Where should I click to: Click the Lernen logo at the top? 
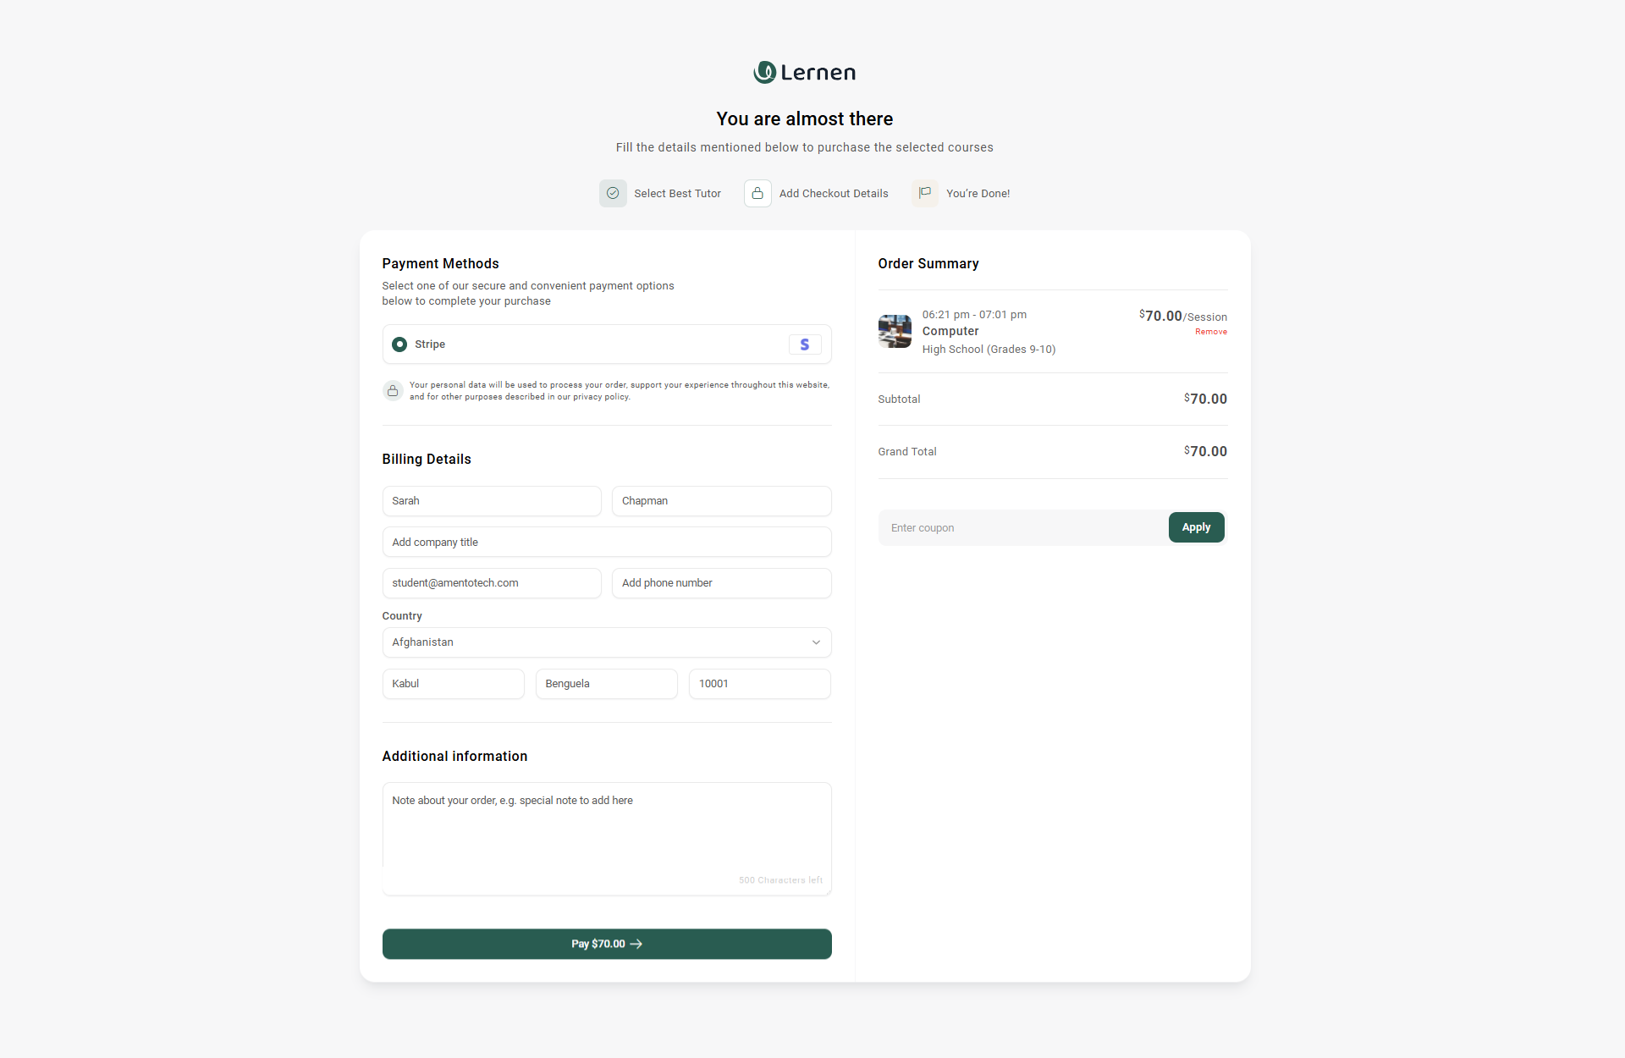coord(803,73)
